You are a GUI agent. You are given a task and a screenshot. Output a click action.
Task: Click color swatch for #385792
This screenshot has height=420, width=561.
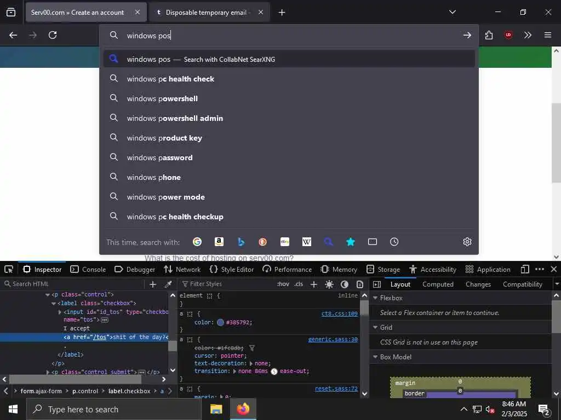[220, 322]
